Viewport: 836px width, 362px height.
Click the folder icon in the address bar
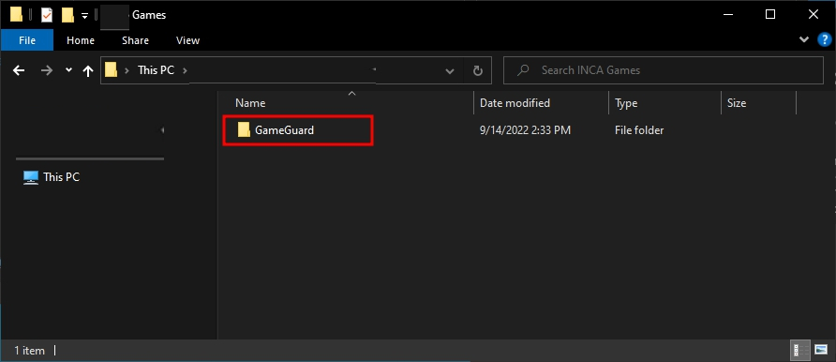pos(111,69)
